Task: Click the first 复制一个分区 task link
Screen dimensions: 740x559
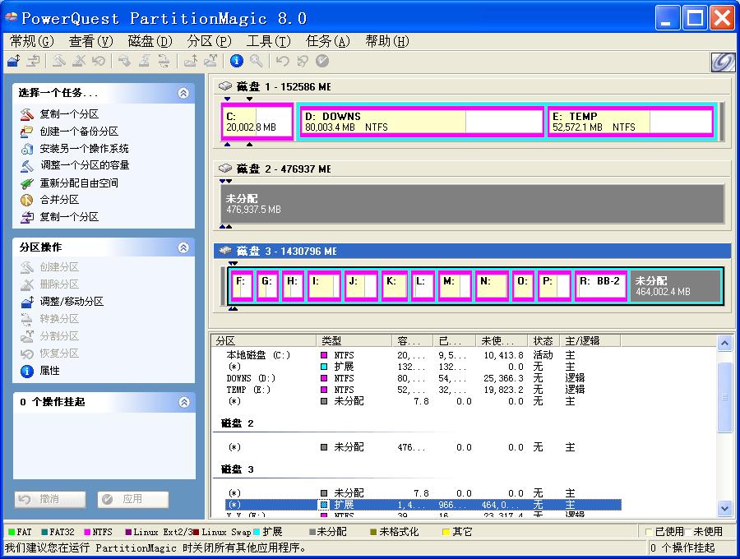Action: click(x=69, y=114)
